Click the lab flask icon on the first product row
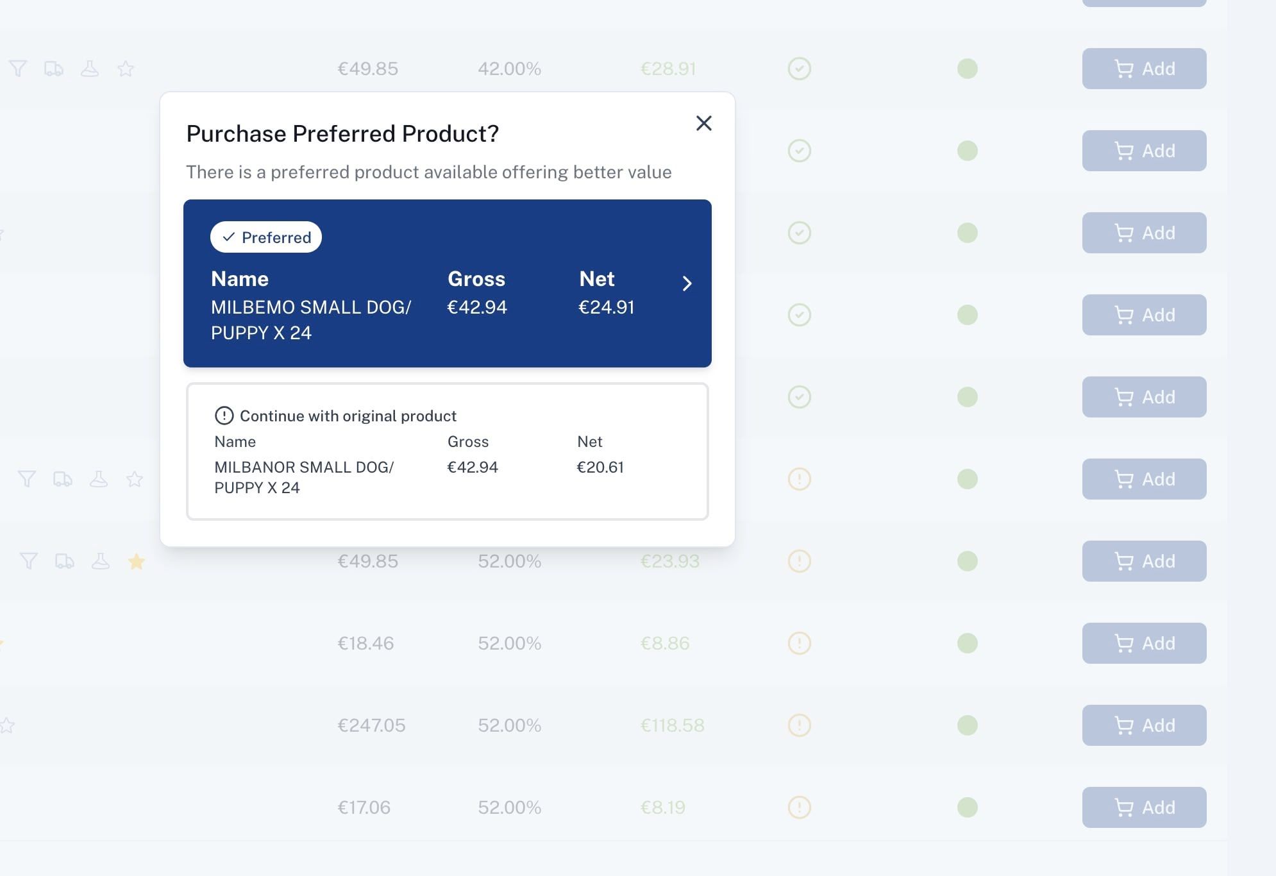The width and height of the screenshot is (1276, 876). 90,68
